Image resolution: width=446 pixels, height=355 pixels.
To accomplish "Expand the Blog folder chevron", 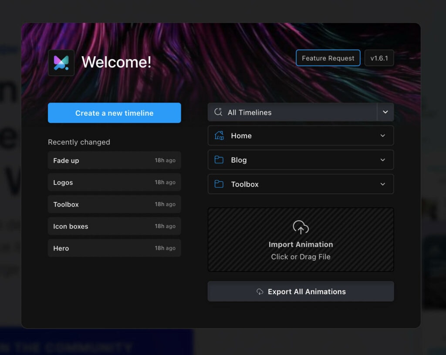I will pyautogui.click(x=382, y=160).
